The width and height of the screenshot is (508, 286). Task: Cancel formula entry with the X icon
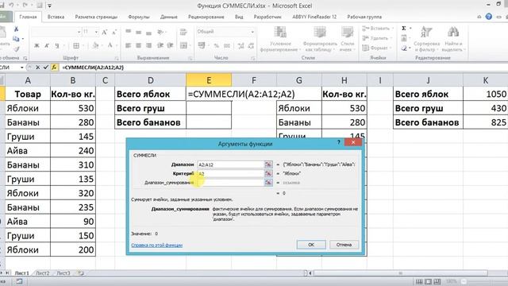coord(37,68)
